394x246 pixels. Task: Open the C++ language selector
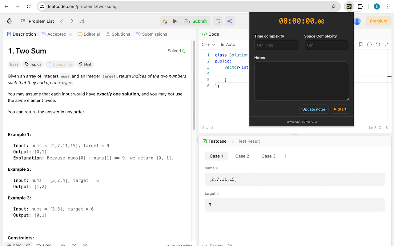(x=208, y=44)
